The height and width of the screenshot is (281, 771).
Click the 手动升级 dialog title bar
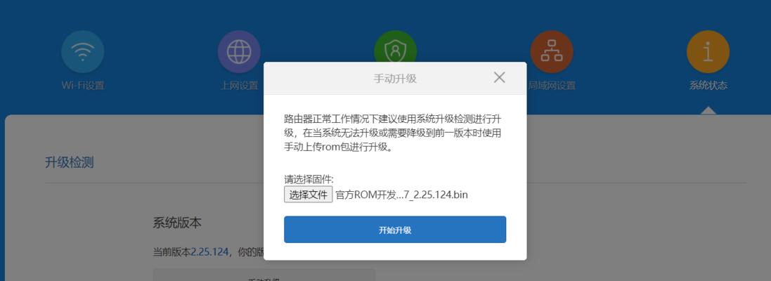(x=395, y=78)
